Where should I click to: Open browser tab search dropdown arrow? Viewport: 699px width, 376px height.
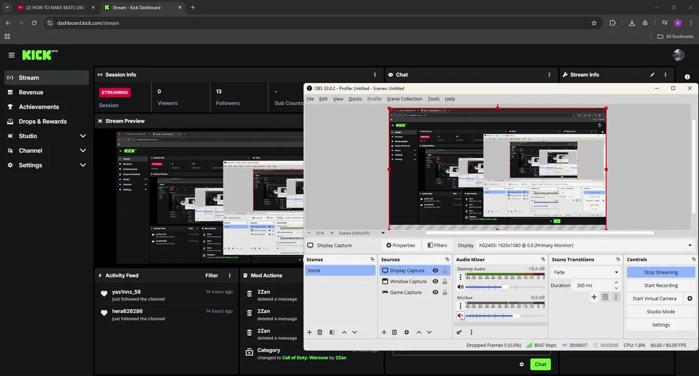tap(7, 7)
